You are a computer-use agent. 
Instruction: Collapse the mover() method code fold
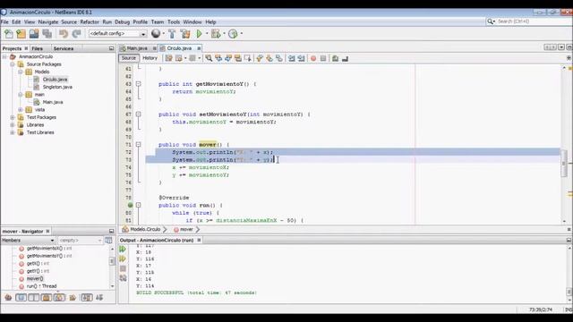point(138,145)
